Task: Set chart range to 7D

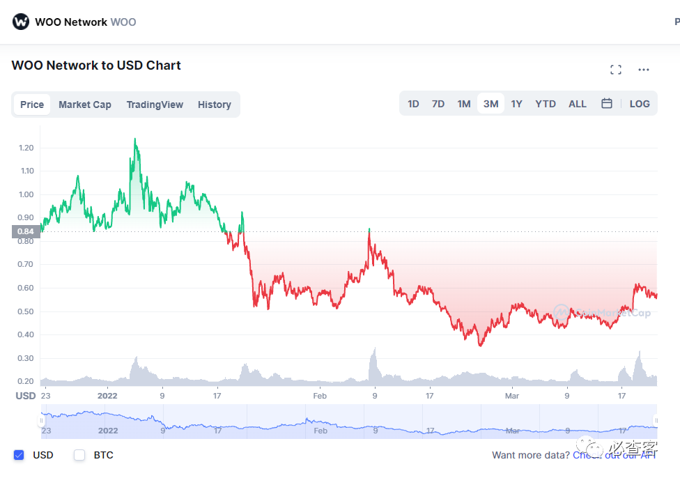Action: pos(438,104)
